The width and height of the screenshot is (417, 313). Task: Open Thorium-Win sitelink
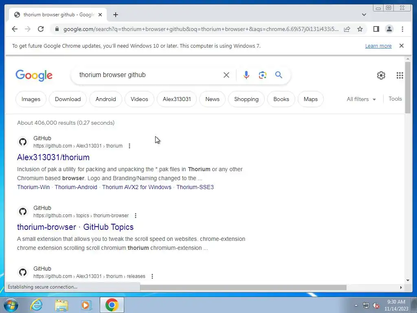pyautogui.click(x=33, y=187)
